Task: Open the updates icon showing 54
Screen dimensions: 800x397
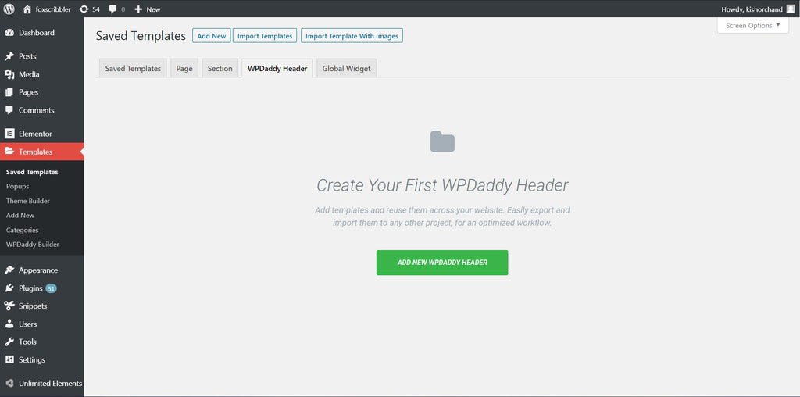Action: pos(84,9)
